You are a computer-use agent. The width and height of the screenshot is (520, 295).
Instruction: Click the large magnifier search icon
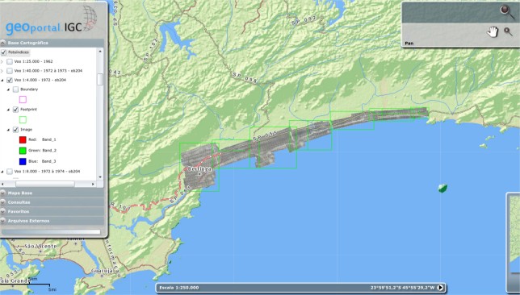(x=507, y=12)
